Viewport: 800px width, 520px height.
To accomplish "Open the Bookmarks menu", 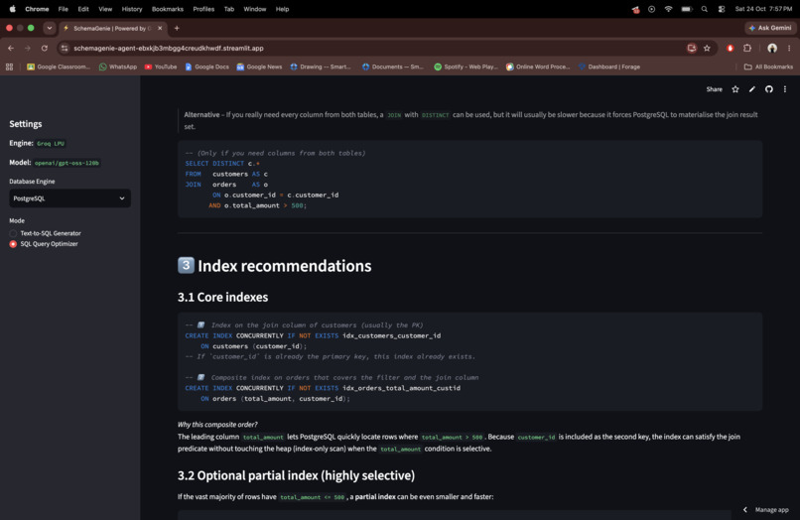I will [x=168, y=9].
